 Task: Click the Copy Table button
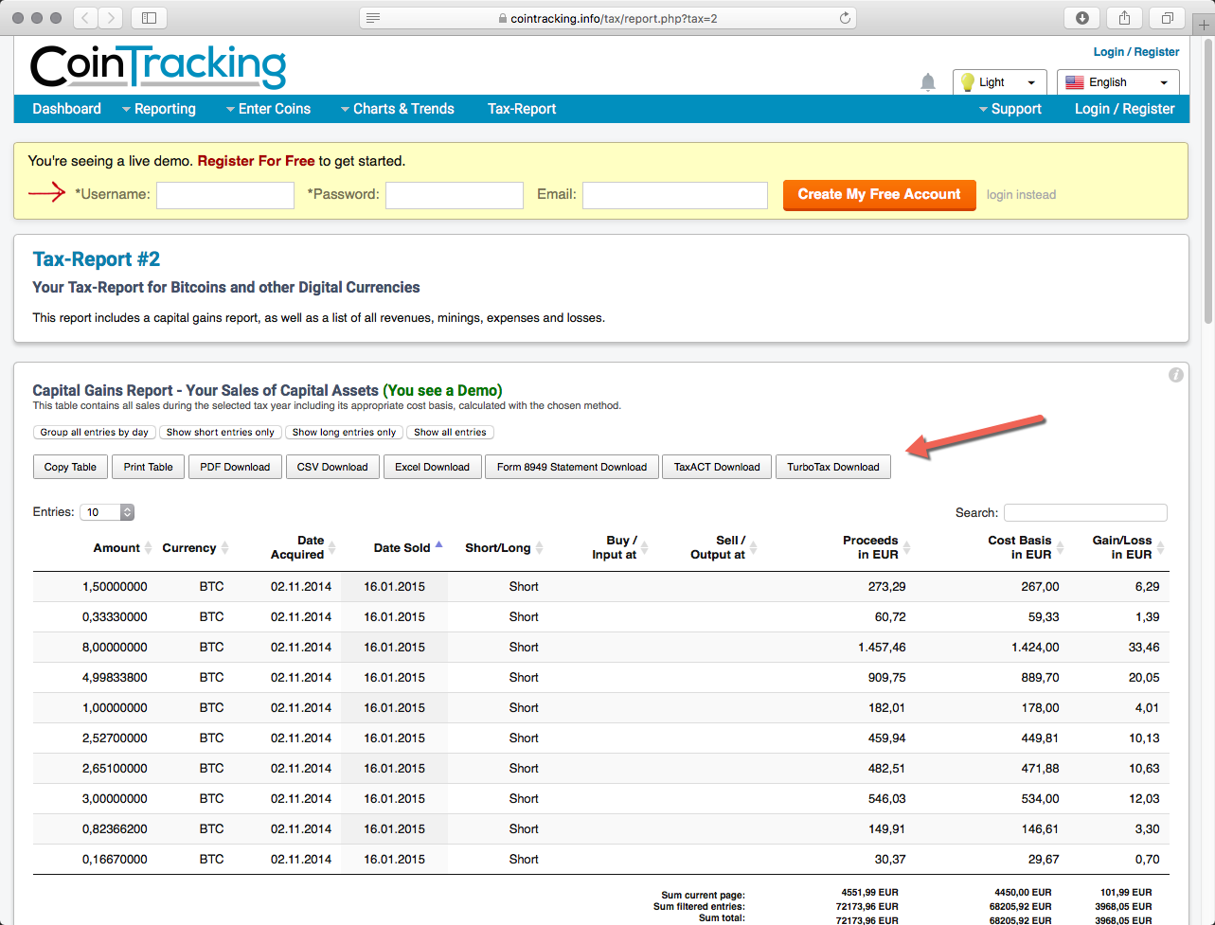coord(70,467)
